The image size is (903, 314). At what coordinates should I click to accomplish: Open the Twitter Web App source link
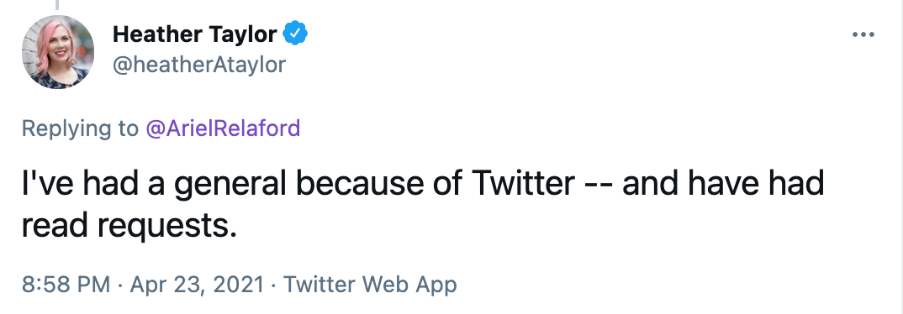[370, 285]
